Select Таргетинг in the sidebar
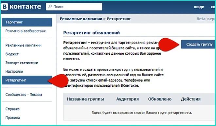The height and width of the screenshot is (126, 216). pyautogui.click(x=27, y=22)
